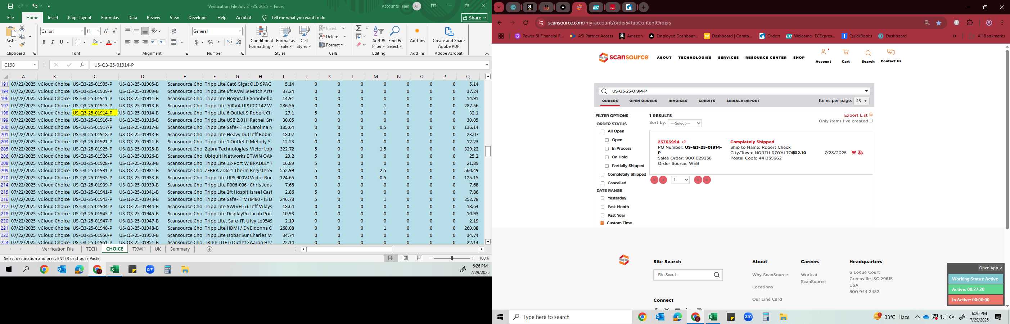Check the Partially Shipped filter
Image resolution: width=1010 pixels, height=324 pixels.
(x=607, y=166)
